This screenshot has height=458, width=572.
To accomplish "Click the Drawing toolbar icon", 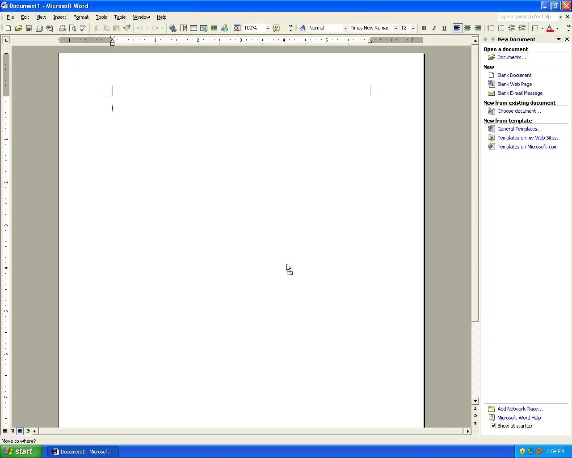I will pyautogui.click(x=224, y=28).
